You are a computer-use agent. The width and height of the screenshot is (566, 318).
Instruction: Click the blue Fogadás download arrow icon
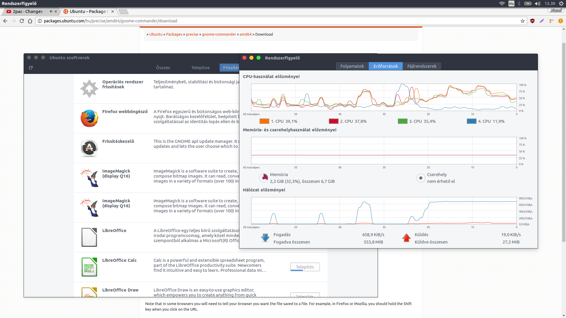[x=265, y=238]
